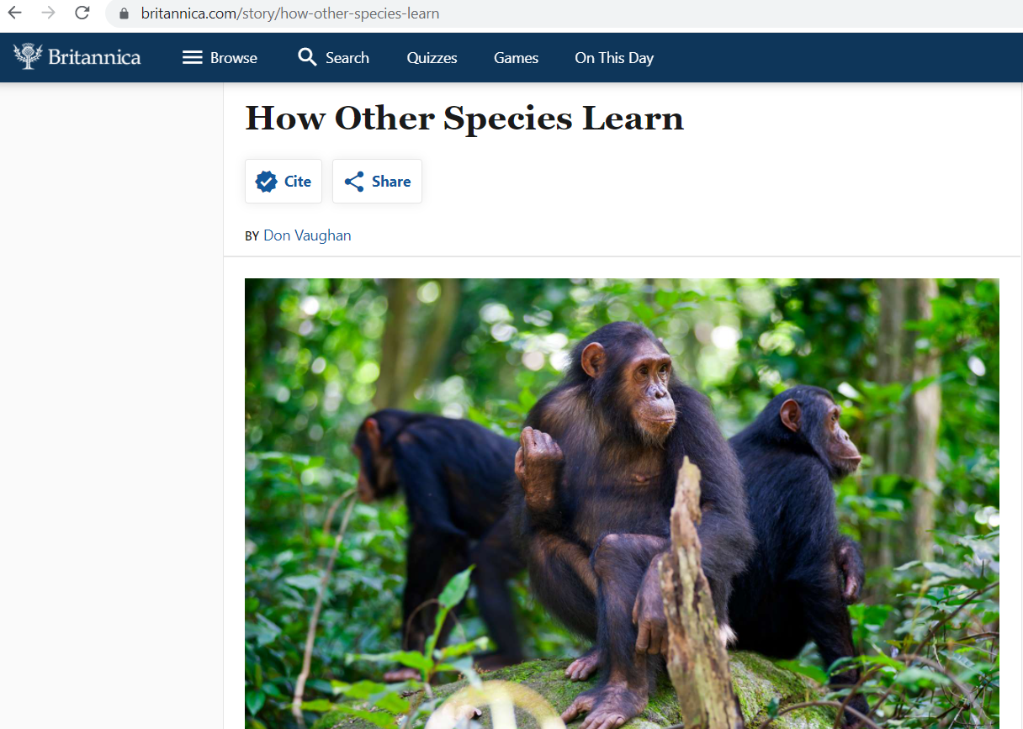Click the Britannica wordmark text
Viewport: 1023px width, 729px height.
94,57
